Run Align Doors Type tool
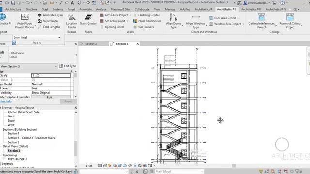This screenshot has width=310, height=174. click(173, 21)
